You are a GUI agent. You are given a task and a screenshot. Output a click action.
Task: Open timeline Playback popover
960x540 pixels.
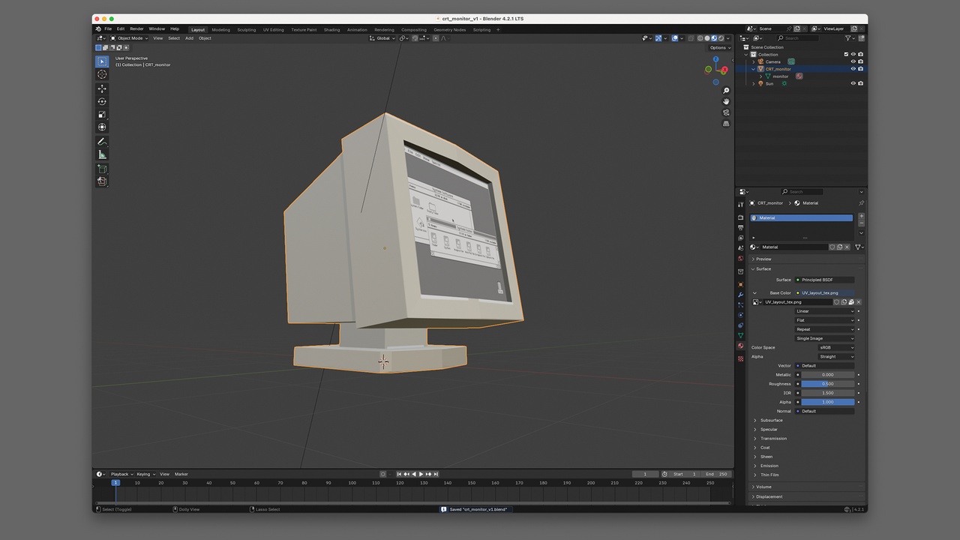pyautogui.click(x=121, y=474)
